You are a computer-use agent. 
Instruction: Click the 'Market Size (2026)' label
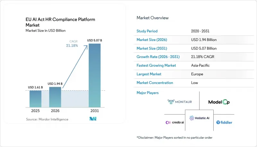152,40
